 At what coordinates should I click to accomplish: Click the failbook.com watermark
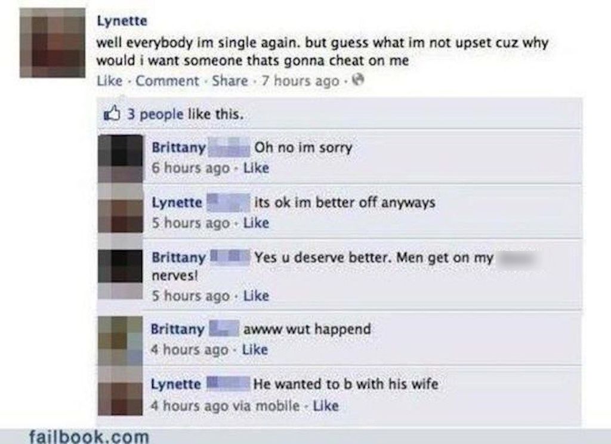(x=90, y=436)
